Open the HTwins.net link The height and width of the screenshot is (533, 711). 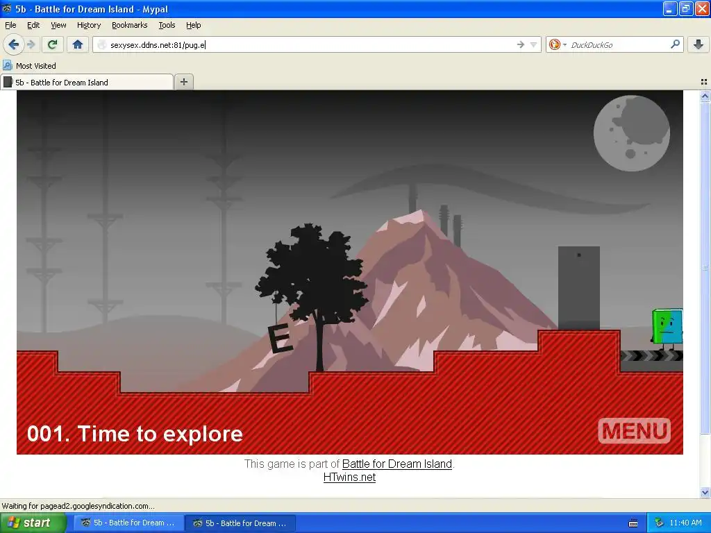[349, 477]
